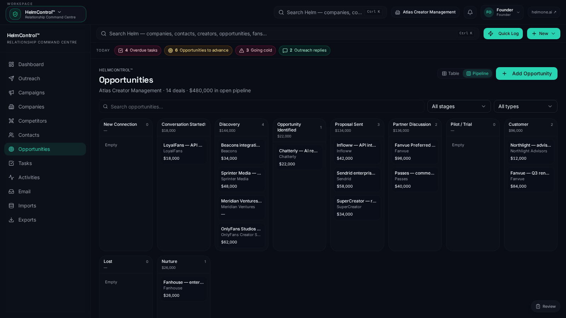Image resolution: width=566 pixels, height=318 pixels.
Task: Open the Sprinter Media deal card
Action: pos(241,179)
